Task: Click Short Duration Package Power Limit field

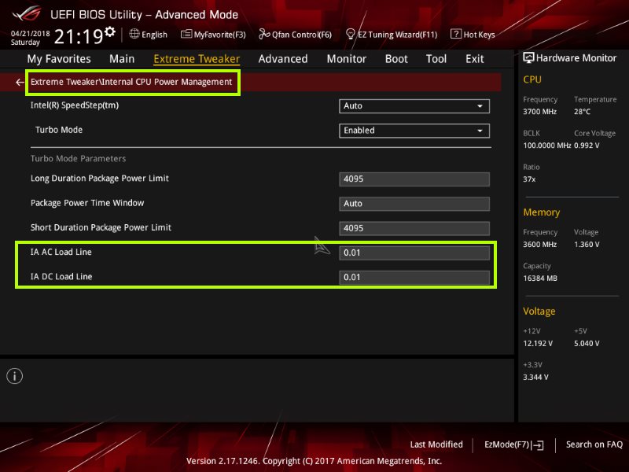Action: [x=414, y=228]
